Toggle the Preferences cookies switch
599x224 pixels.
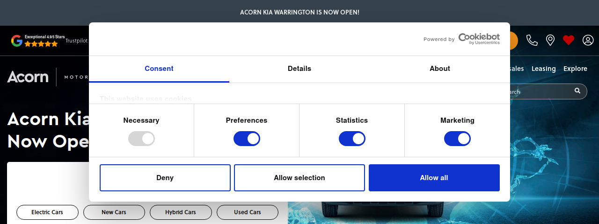247,139
